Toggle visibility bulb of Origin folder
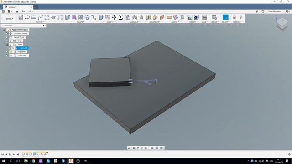 click(x=10, y=41)
